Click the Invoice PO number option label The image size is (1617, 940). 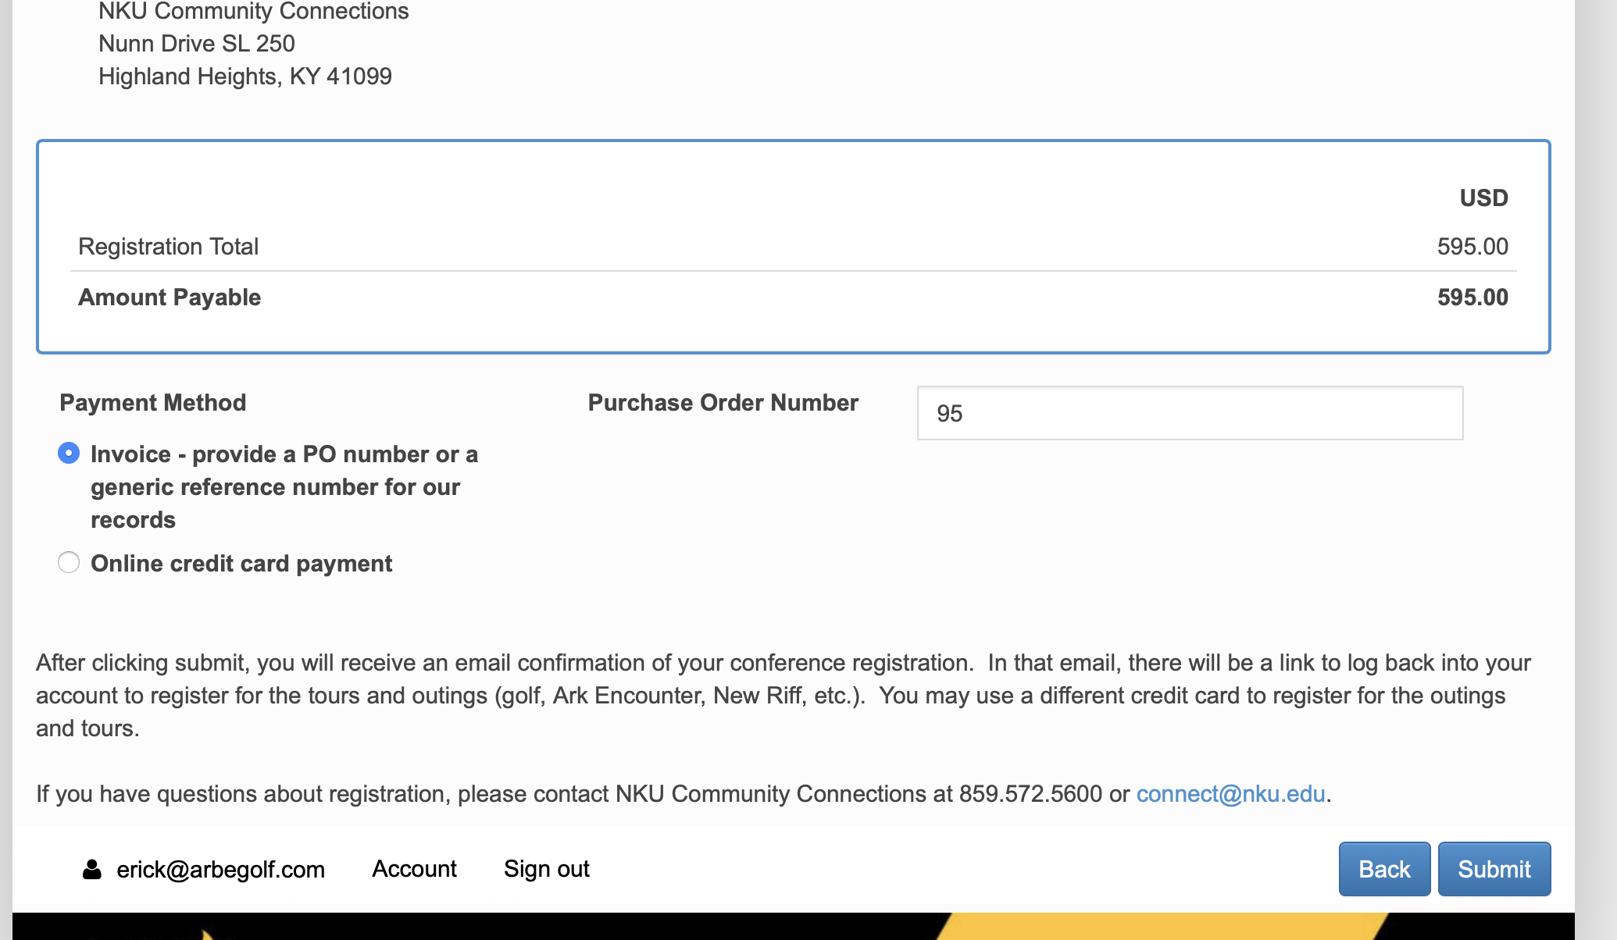tap(284, 486)
